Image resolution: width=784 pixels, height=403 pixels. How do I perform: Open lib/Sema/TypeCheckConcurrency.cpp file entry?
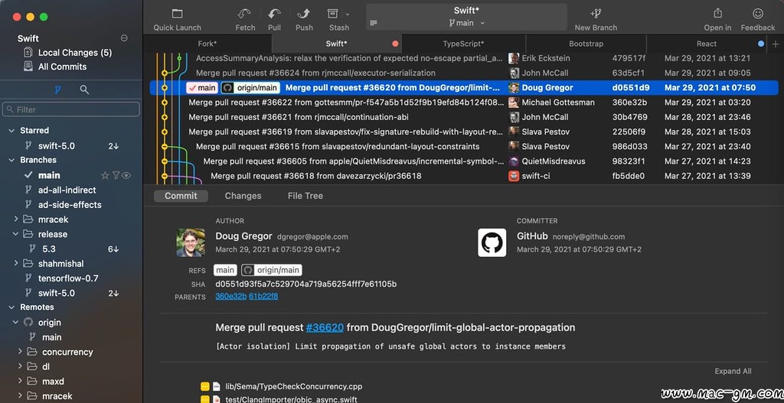point(293,386)
